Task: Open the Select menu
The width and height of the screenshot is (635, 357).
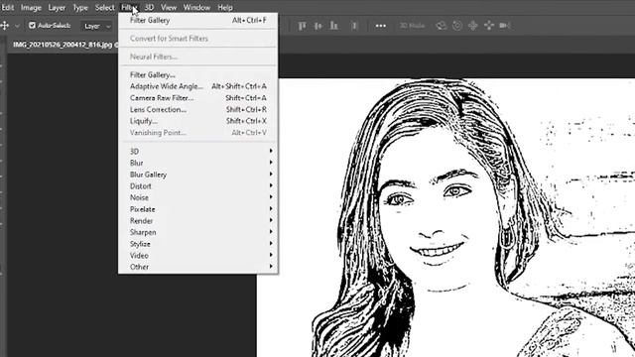Action: 104,7
